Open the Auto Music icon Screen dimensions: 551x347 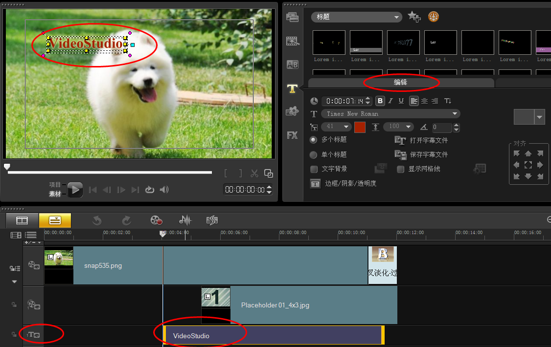(212, 220)
